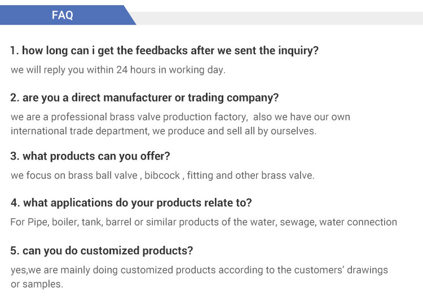423x296 pixels.
Task: Click the text line 'or samples.'
Action: click(37, 284)
